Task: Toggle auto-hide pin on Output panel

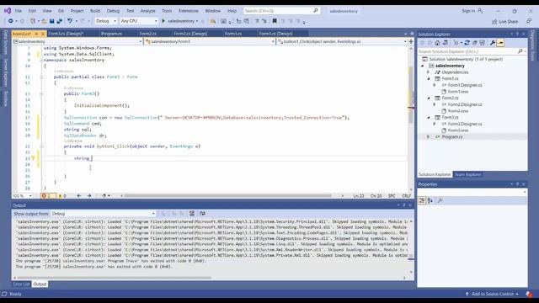Action: click(x=404, y=205)
